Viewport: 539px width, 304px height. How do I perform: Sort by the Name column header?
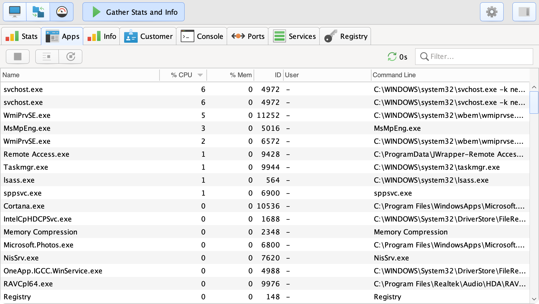pos(80,75)
